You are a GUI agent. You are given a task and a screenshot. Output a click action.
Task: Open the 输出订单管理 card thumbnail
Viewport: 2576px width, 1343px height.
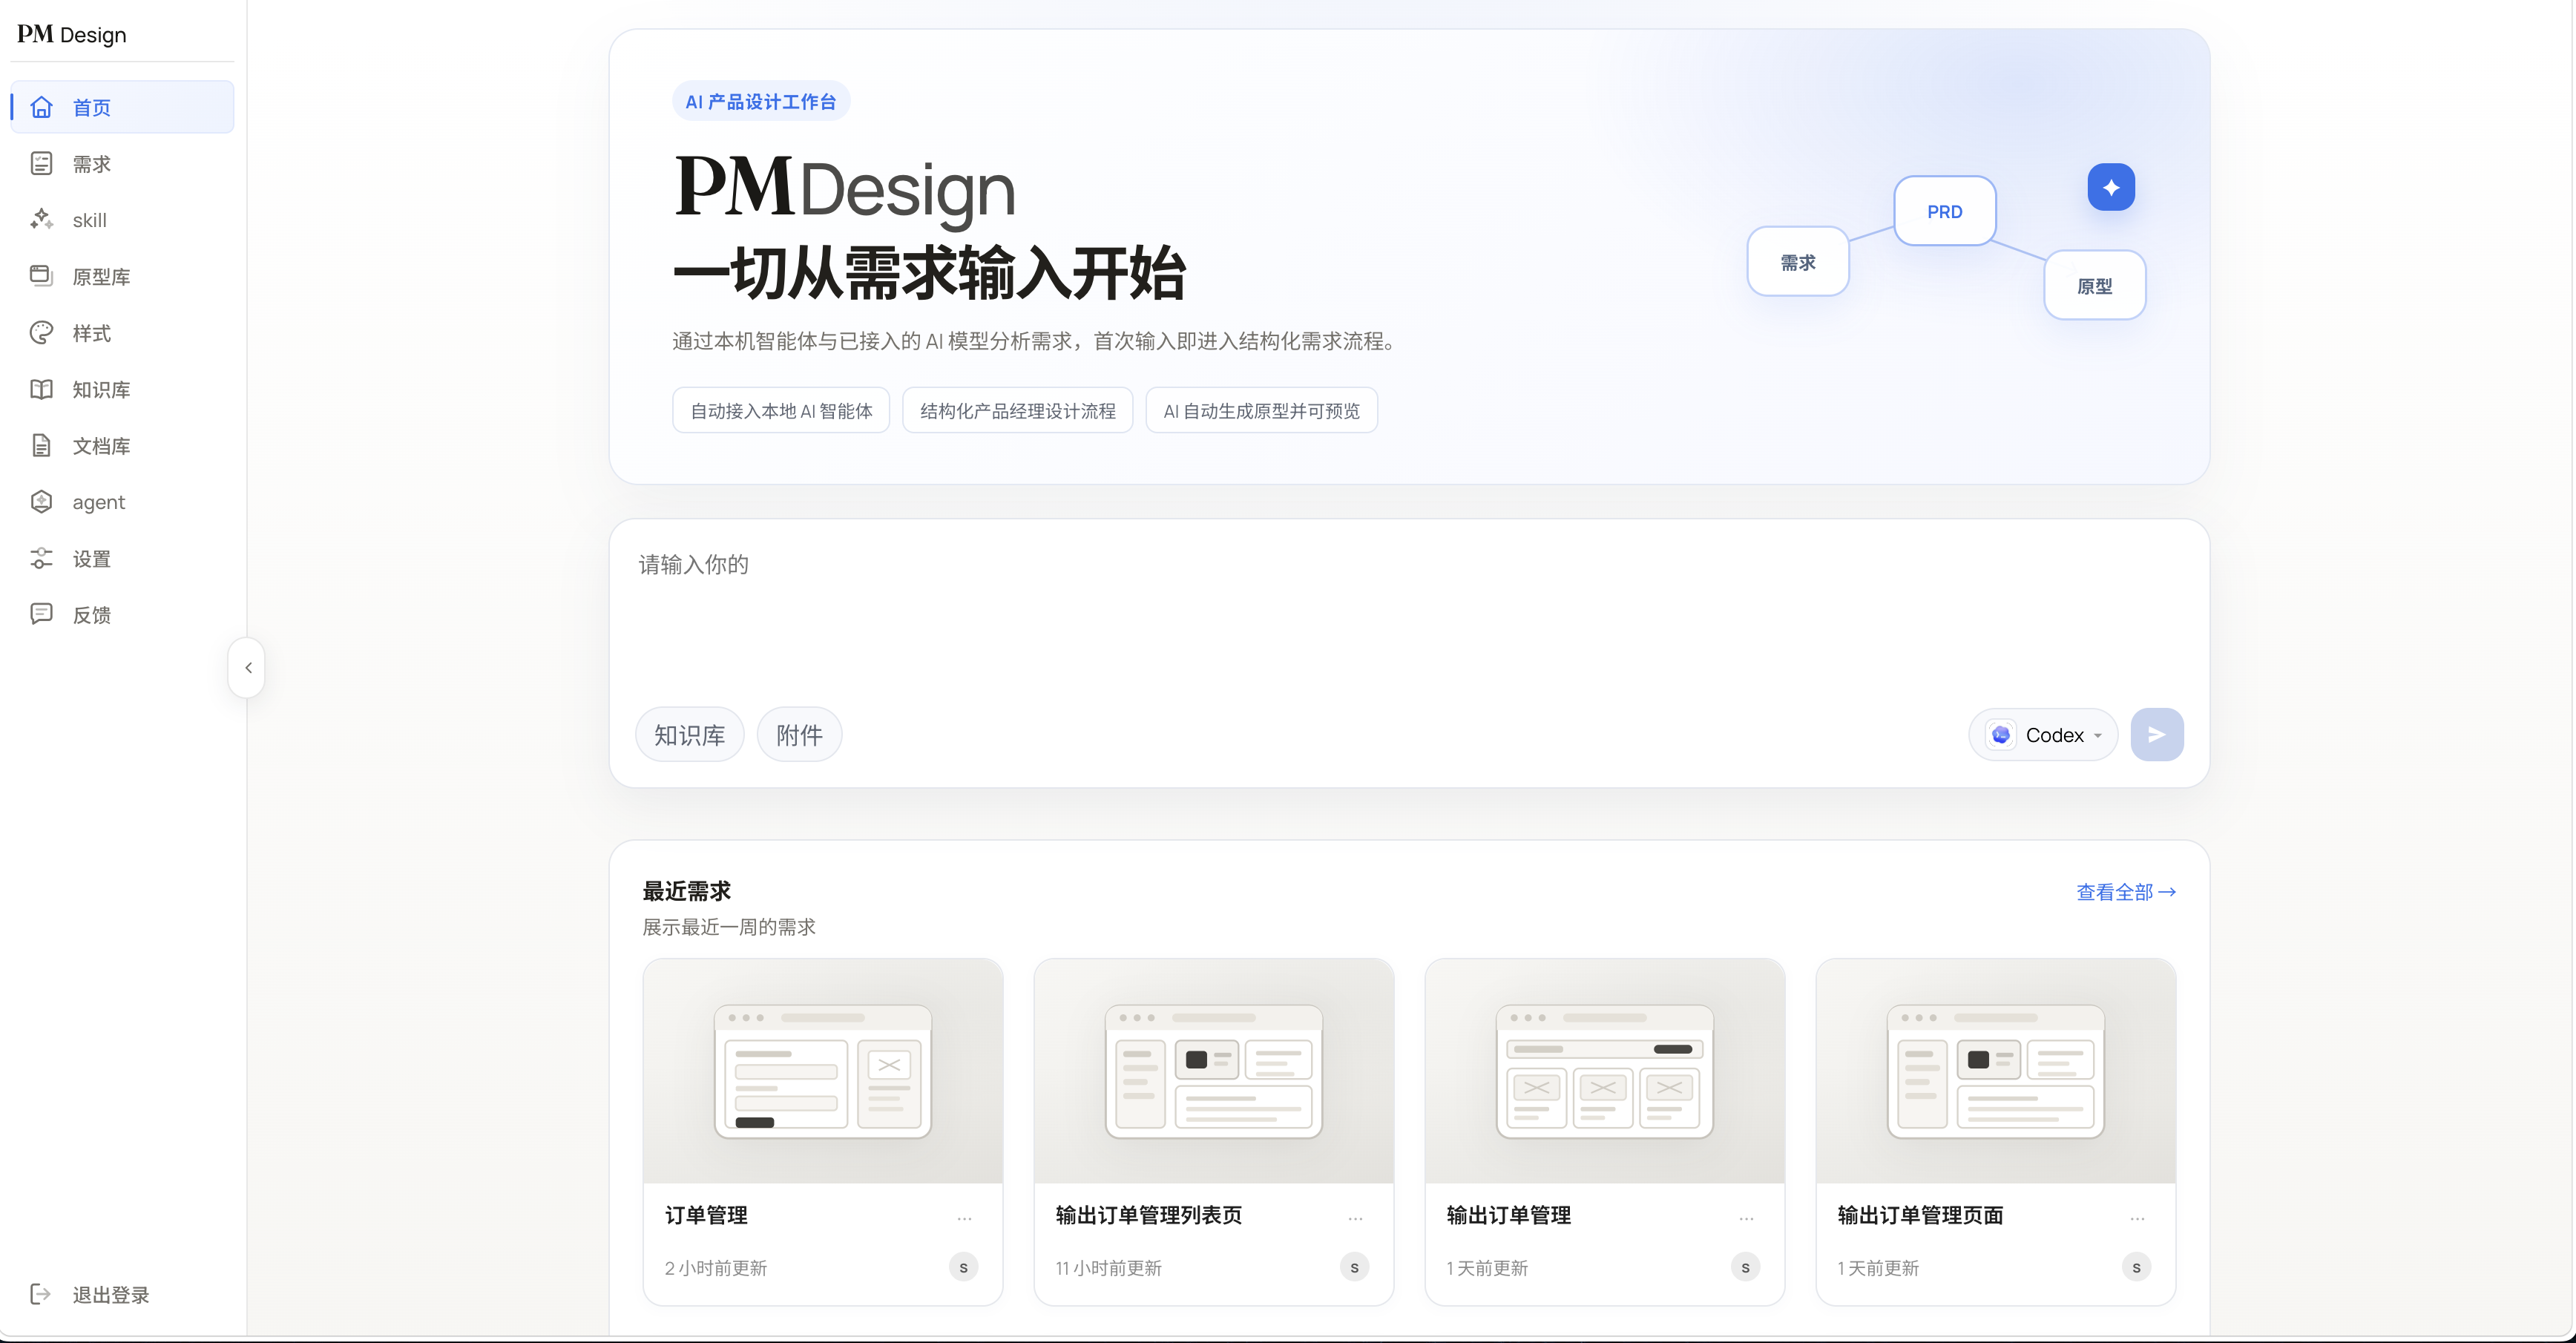point(1605,1071)
